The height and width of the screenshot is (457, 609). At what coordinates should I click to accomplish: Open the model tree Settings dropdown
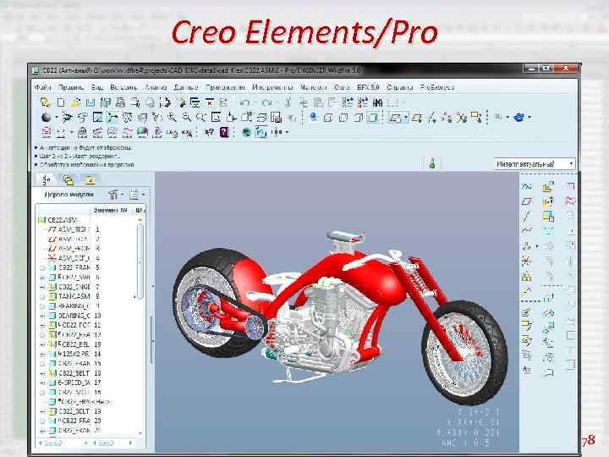(x=137, y=195)
